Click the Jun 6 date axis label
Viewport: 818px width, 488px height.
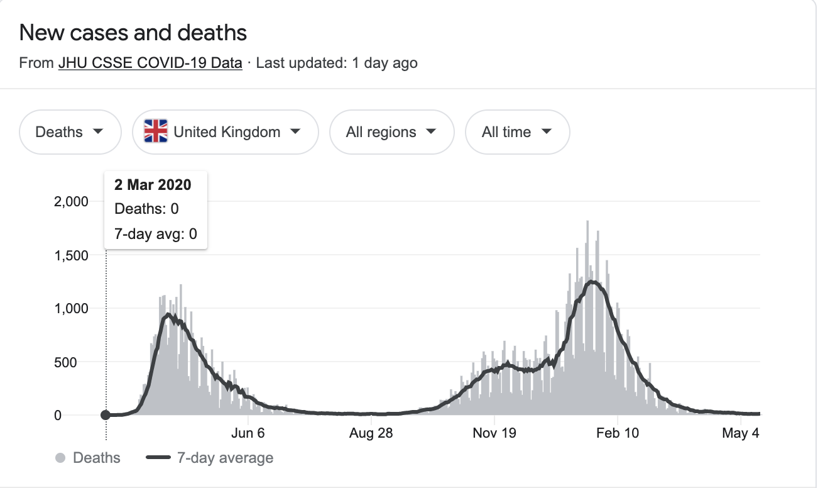coord(249,433)
